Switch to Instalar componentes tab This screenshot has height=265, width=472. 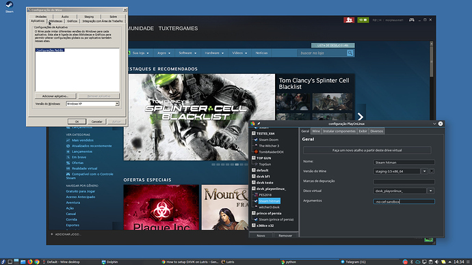coord(339,131)
